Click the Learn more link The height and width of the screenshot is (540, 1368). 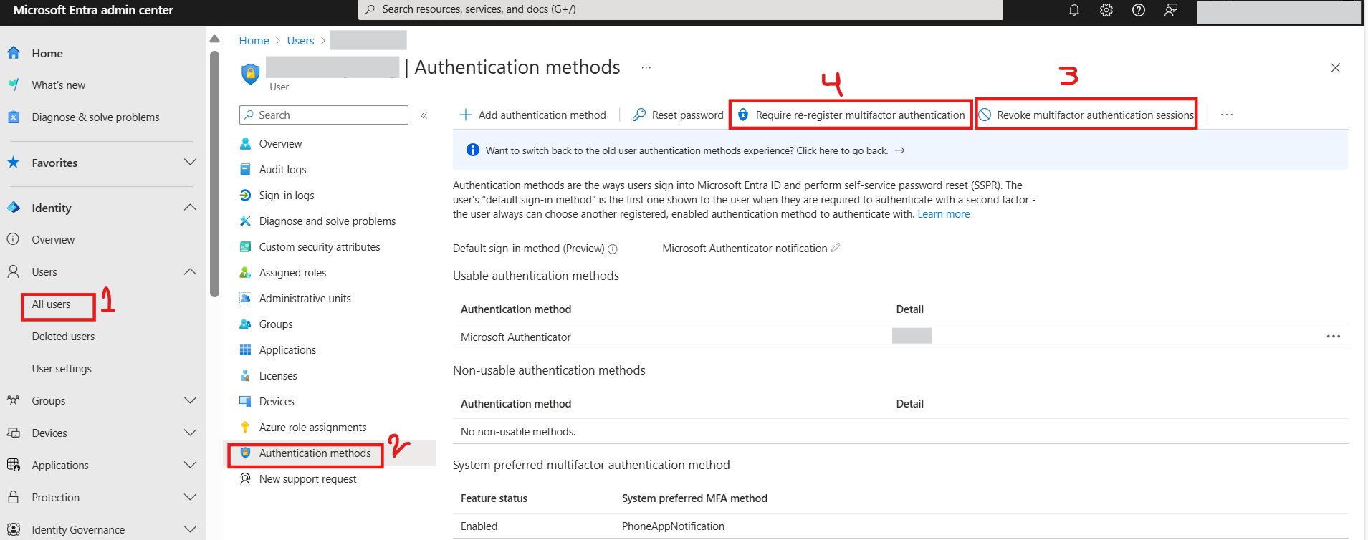(944, 214)
